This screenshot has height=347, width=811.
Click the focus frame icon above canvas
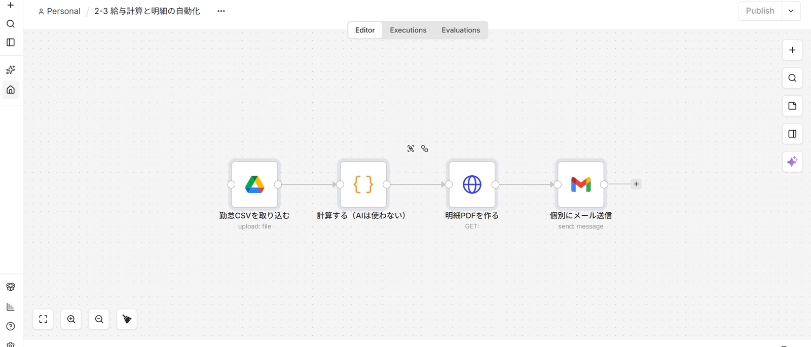point(411,148)
